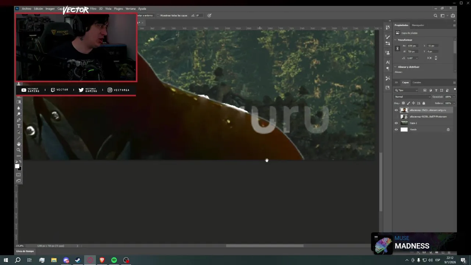The height and width of the screenshot is (265, 471).
Task: Change the screen mode icon
Action: 19,181
